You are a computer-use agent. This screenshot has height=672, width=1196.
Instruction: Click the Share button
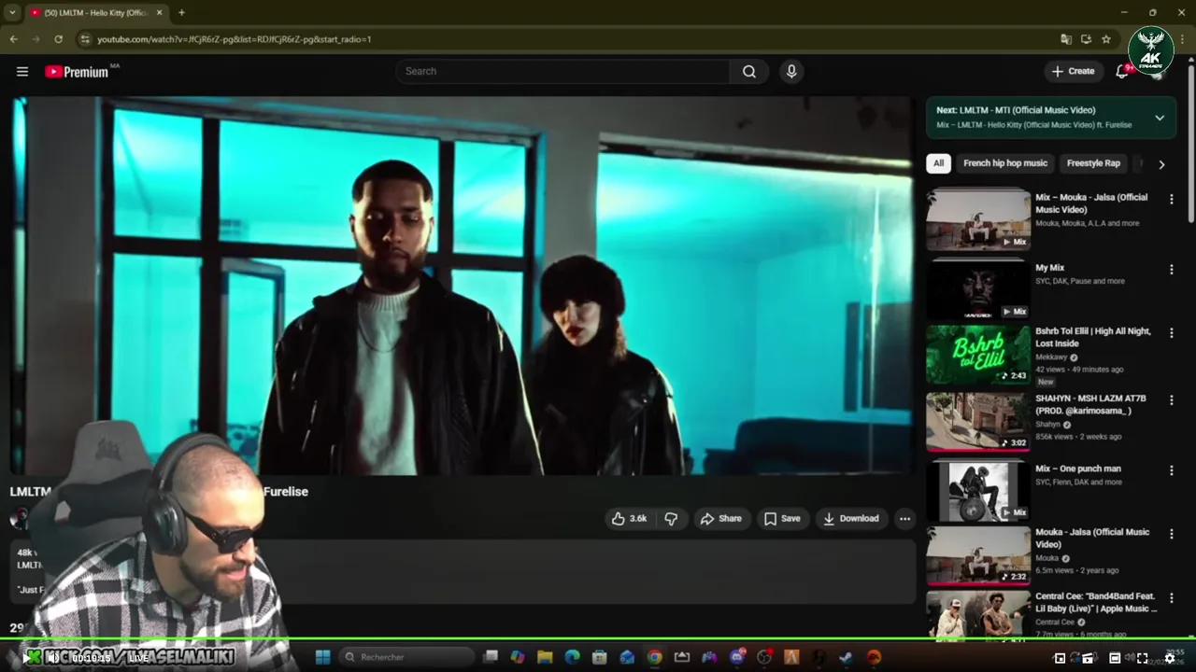(x=720, y=519)
